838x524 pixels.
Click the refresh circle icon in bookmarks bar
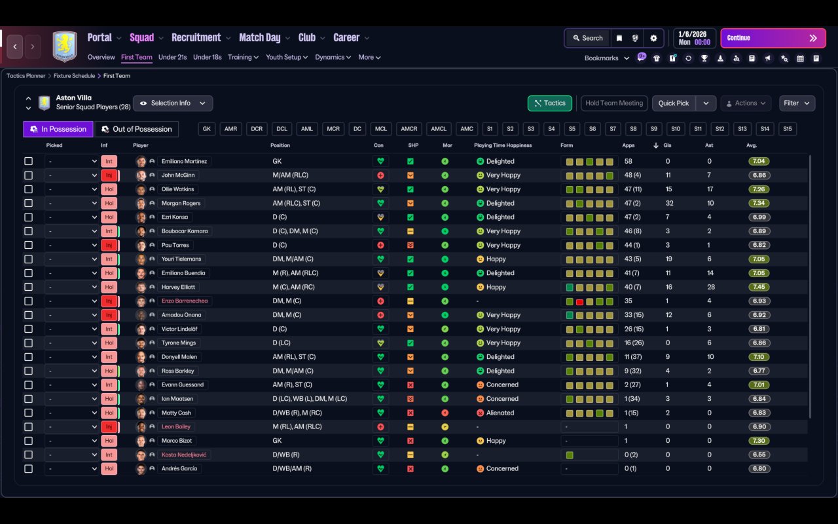[x=688, y=58]
